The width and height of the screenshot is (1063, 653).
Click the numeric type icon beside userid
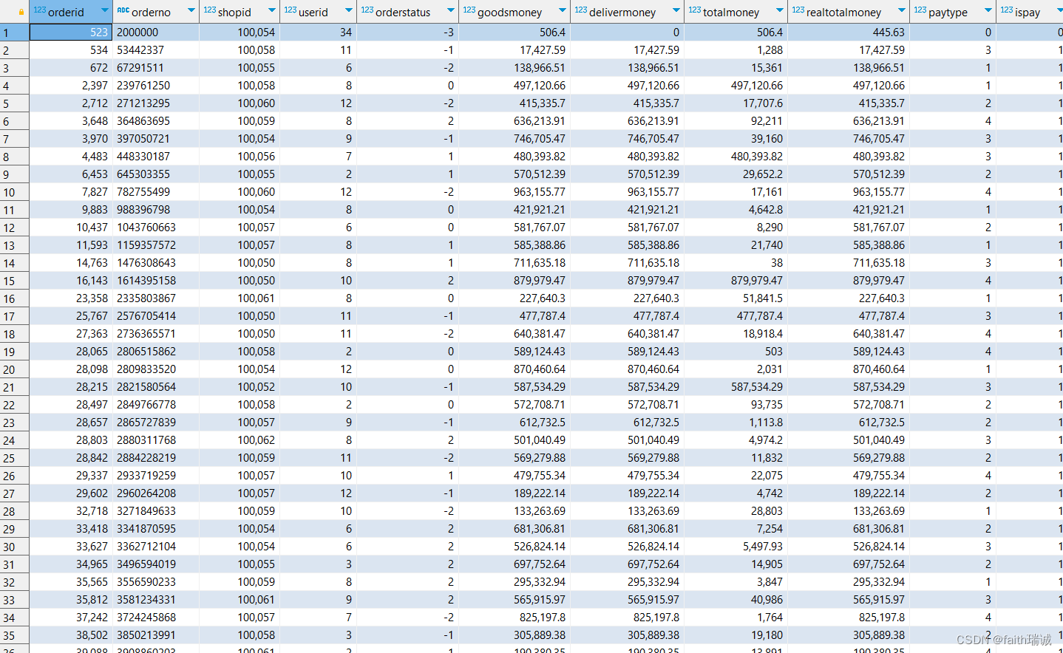[291, 10]
